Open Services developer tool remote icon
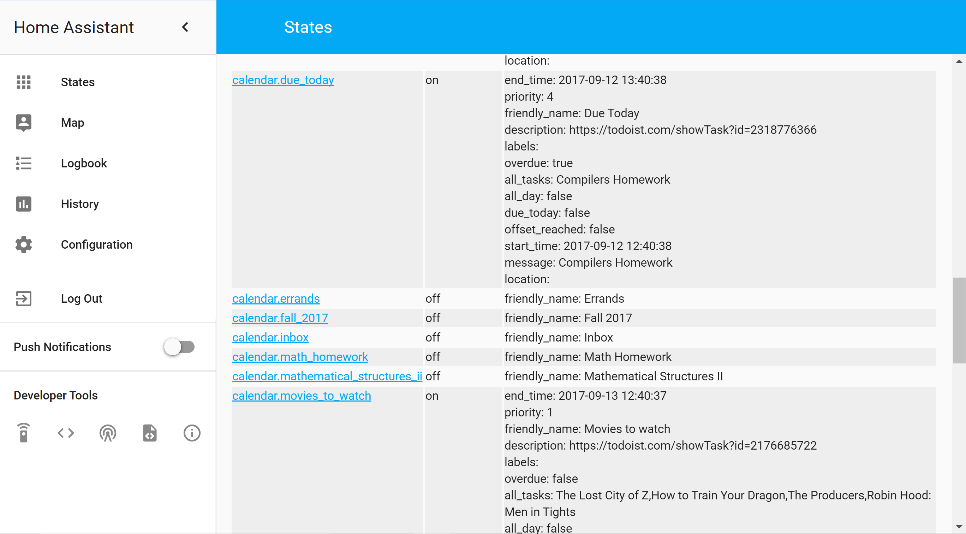Viewport: 966px width, 534px height. (24, 433)
